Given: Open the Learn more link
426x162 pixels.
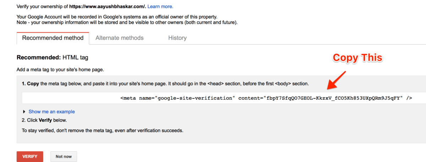Looking at the screenshot, I should (x=160, y=6).
